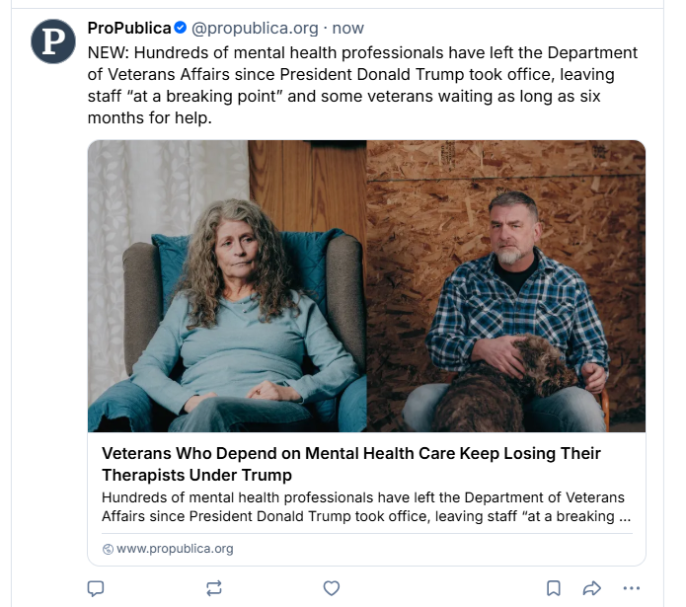Viewport: 686px width, 607px height.
Task: Visit the @propublica.org handle
Action: click(x=255, y=28)
